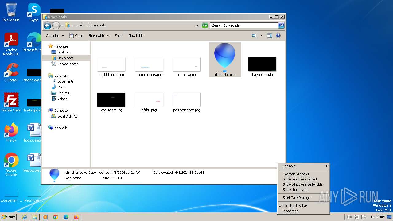Open the Acrobat Reader DC desktop shortcut
This screenshot has height=221, width=393.
(11, 44)
